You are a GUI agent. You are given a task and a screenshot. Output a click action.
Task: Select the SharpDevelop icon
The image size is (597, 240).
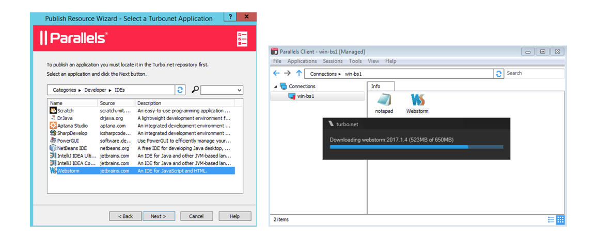click(x=53, y=133)
